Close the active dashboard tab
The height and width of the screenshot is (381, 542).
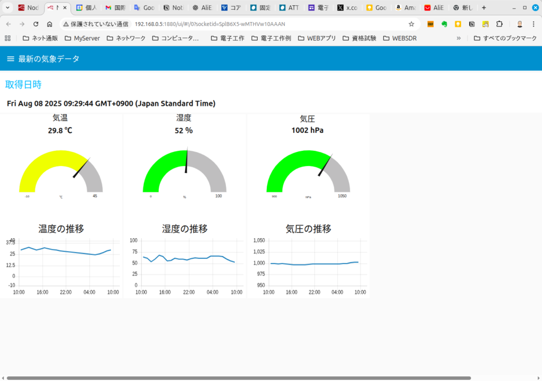point(65,7)
